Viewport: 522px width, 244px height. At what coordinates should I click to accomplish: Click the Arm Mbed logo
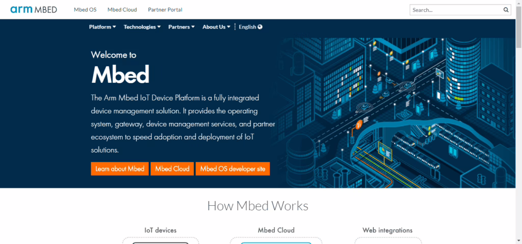click(34, 9)
